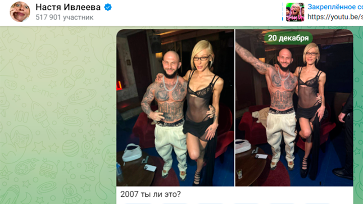Click the 20 декабря date badge
The height and width of the screenshot is (204, 363).
[288, 38]
